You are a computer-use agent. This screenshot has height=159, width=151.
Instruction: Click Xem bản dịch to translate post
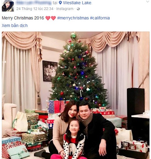tap(15, 26)
